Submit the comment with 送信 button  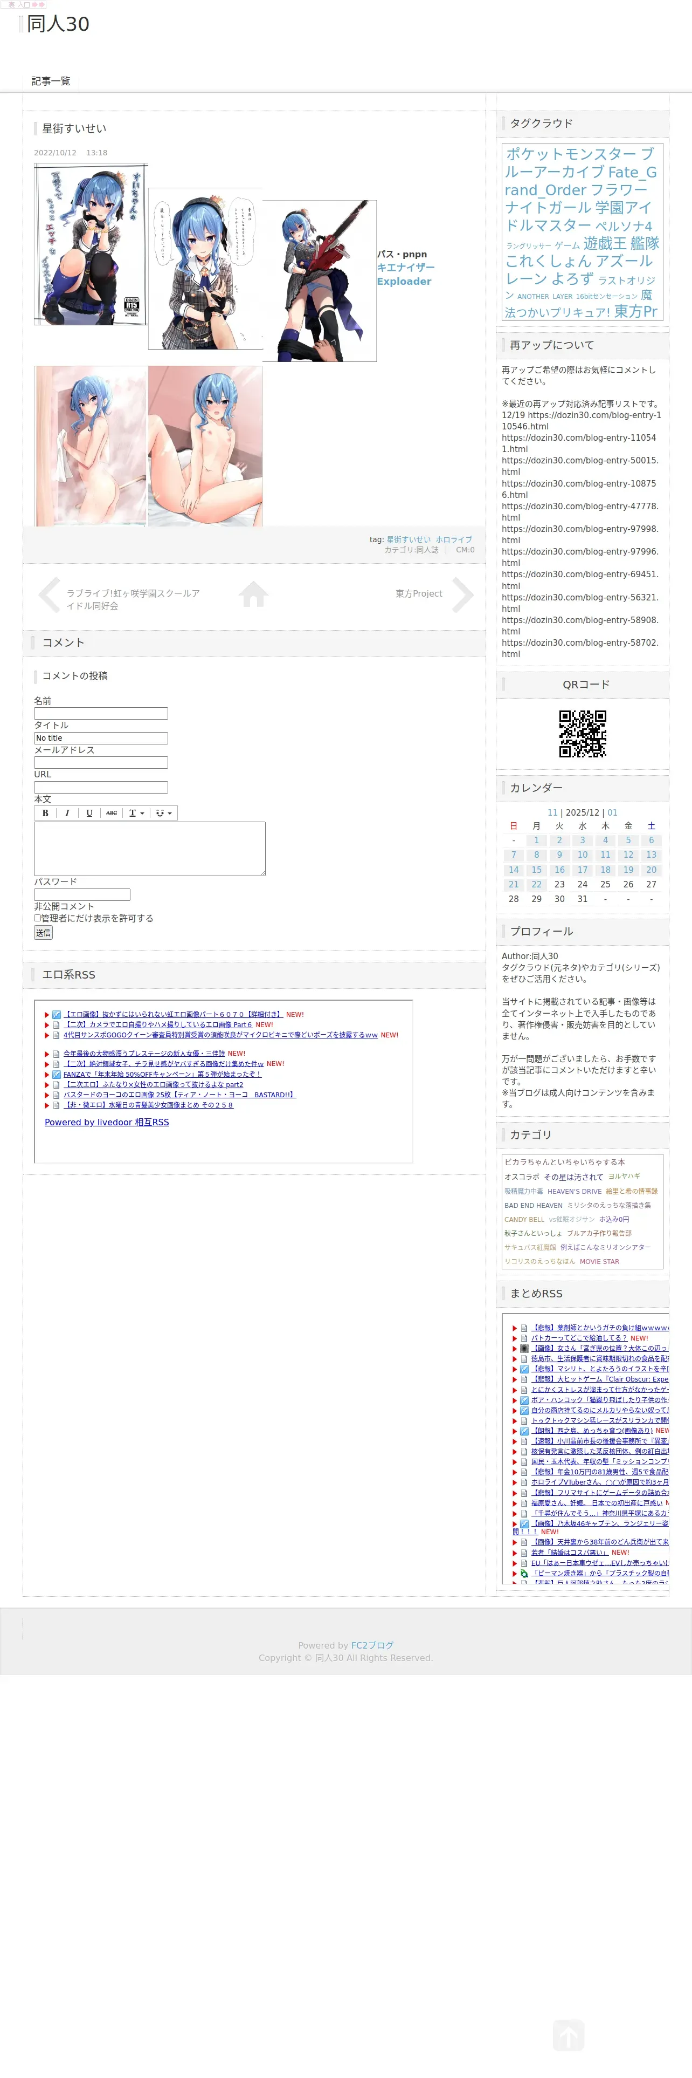click(44, 933)
